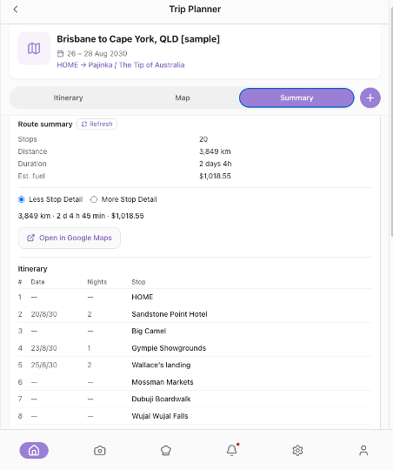Click date 25/8/30 in itinerary
Screen dimensions: 393x470
click(x=44, y=365)
